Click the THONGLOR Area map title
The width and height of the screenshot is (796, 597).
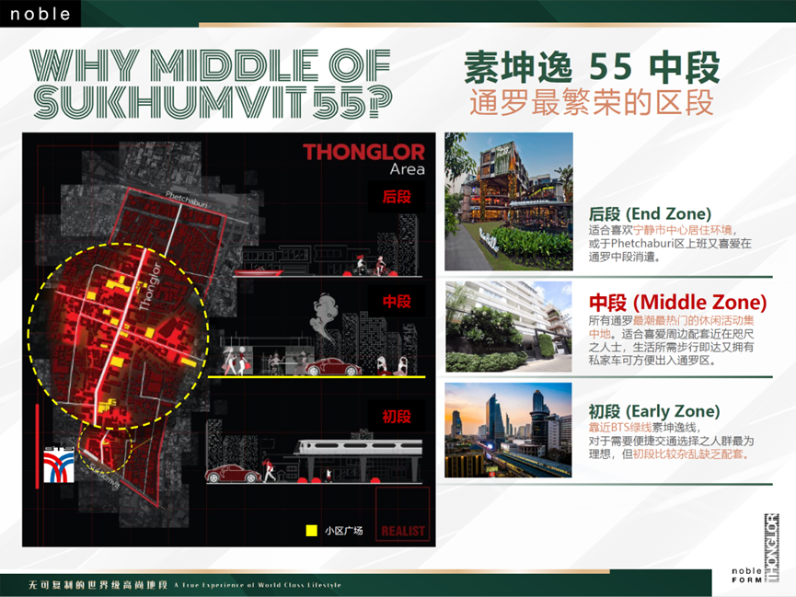pyautogui.click(x=364, y=157)
